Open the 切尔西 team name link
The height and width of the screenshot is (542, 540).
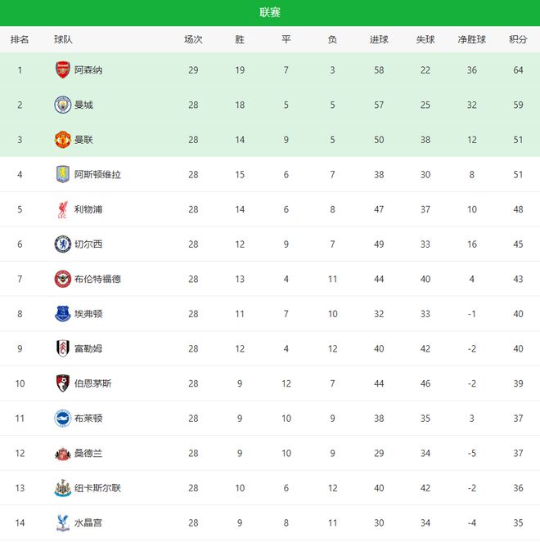point(88,244)
